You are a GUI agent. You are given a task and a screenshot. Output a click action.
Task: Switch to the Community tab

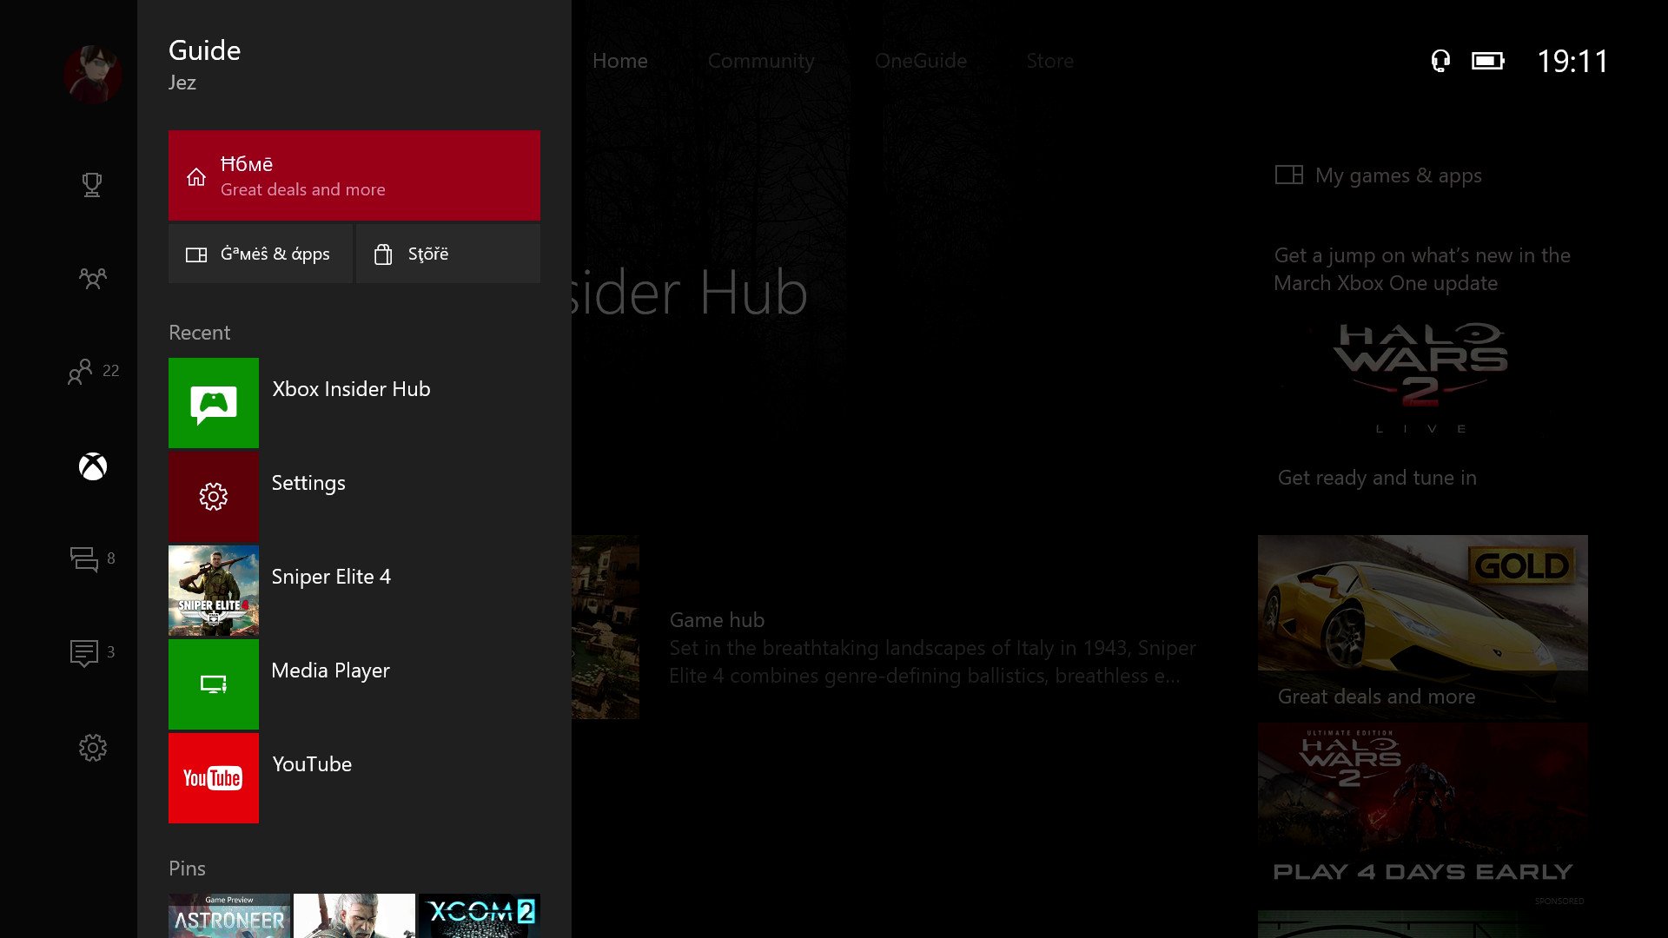(761, 61)
